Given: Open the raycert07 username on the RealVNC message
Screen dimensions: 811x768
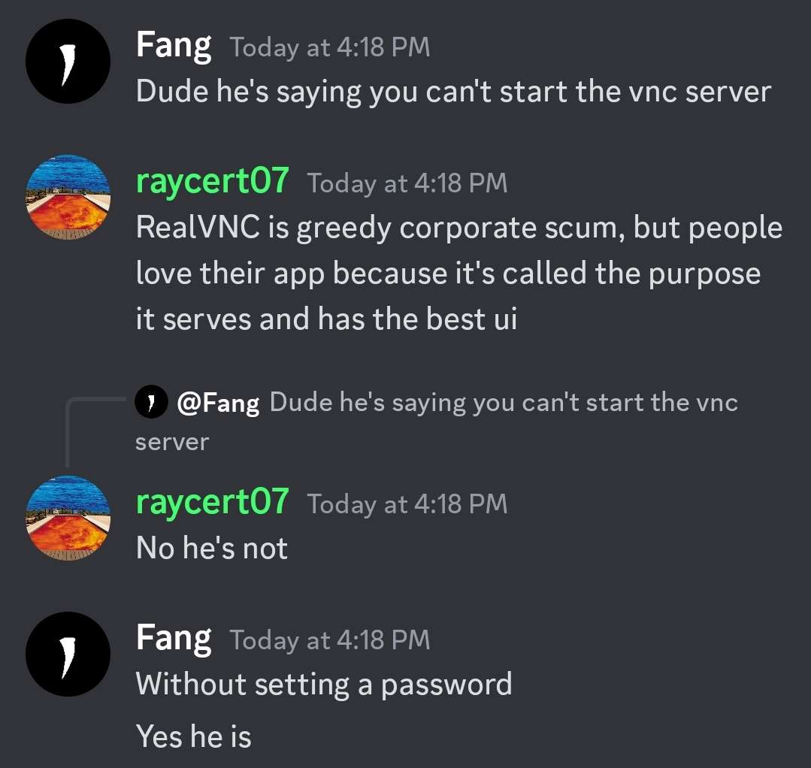Looking at the screenshot, I should pos(212,182).
